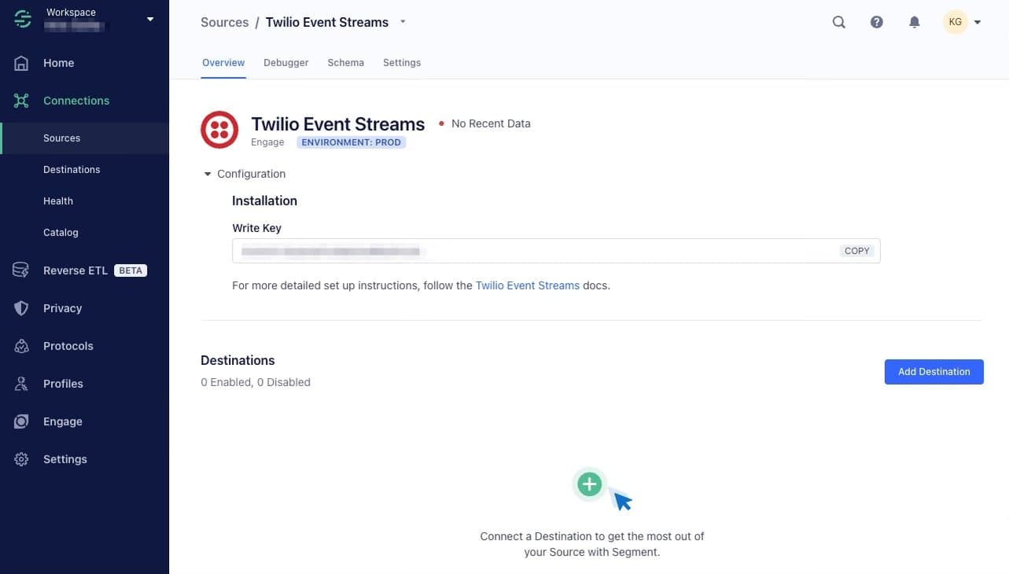Switch to the Debugger tab

[x=285, y=62]
